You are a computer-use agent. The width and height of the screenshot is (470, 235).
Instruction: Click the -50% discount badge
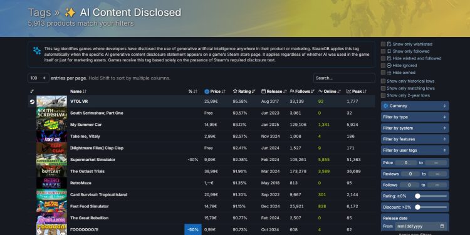pyautogui.click(x=193, y=229)
